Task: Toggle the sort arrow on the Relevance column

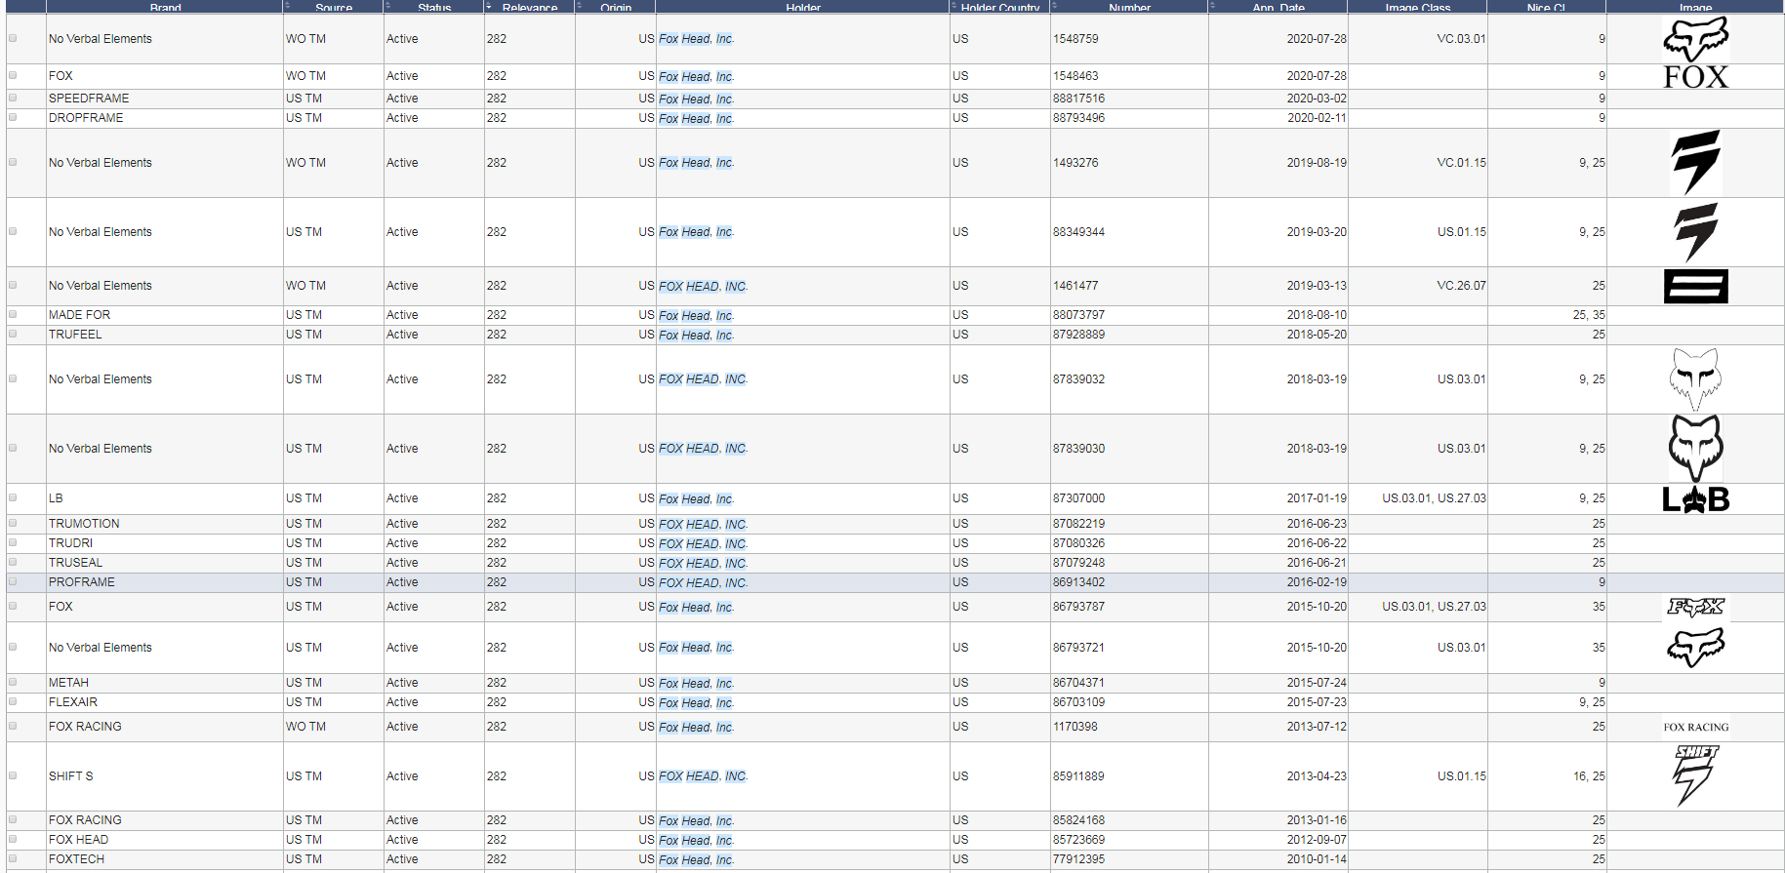Action: [489, 6]
